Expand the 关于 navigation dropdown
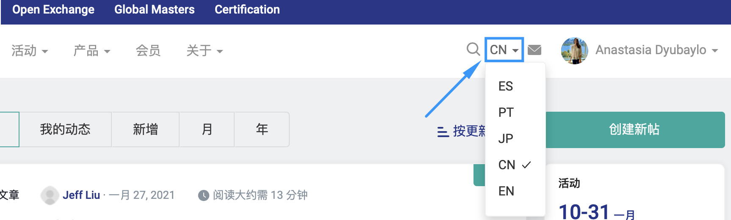The width and height of the screenshot is (731, 220). [x=205, y=51]
